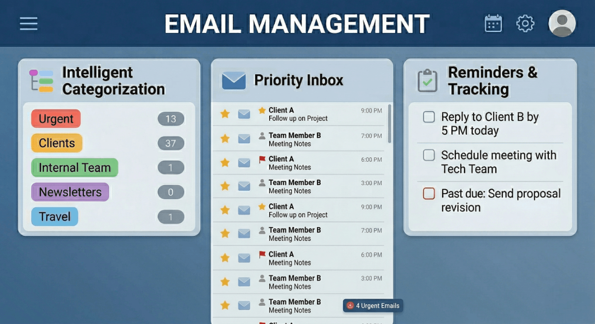Click the Priority Inbox envelope icon

click(233, 81)
